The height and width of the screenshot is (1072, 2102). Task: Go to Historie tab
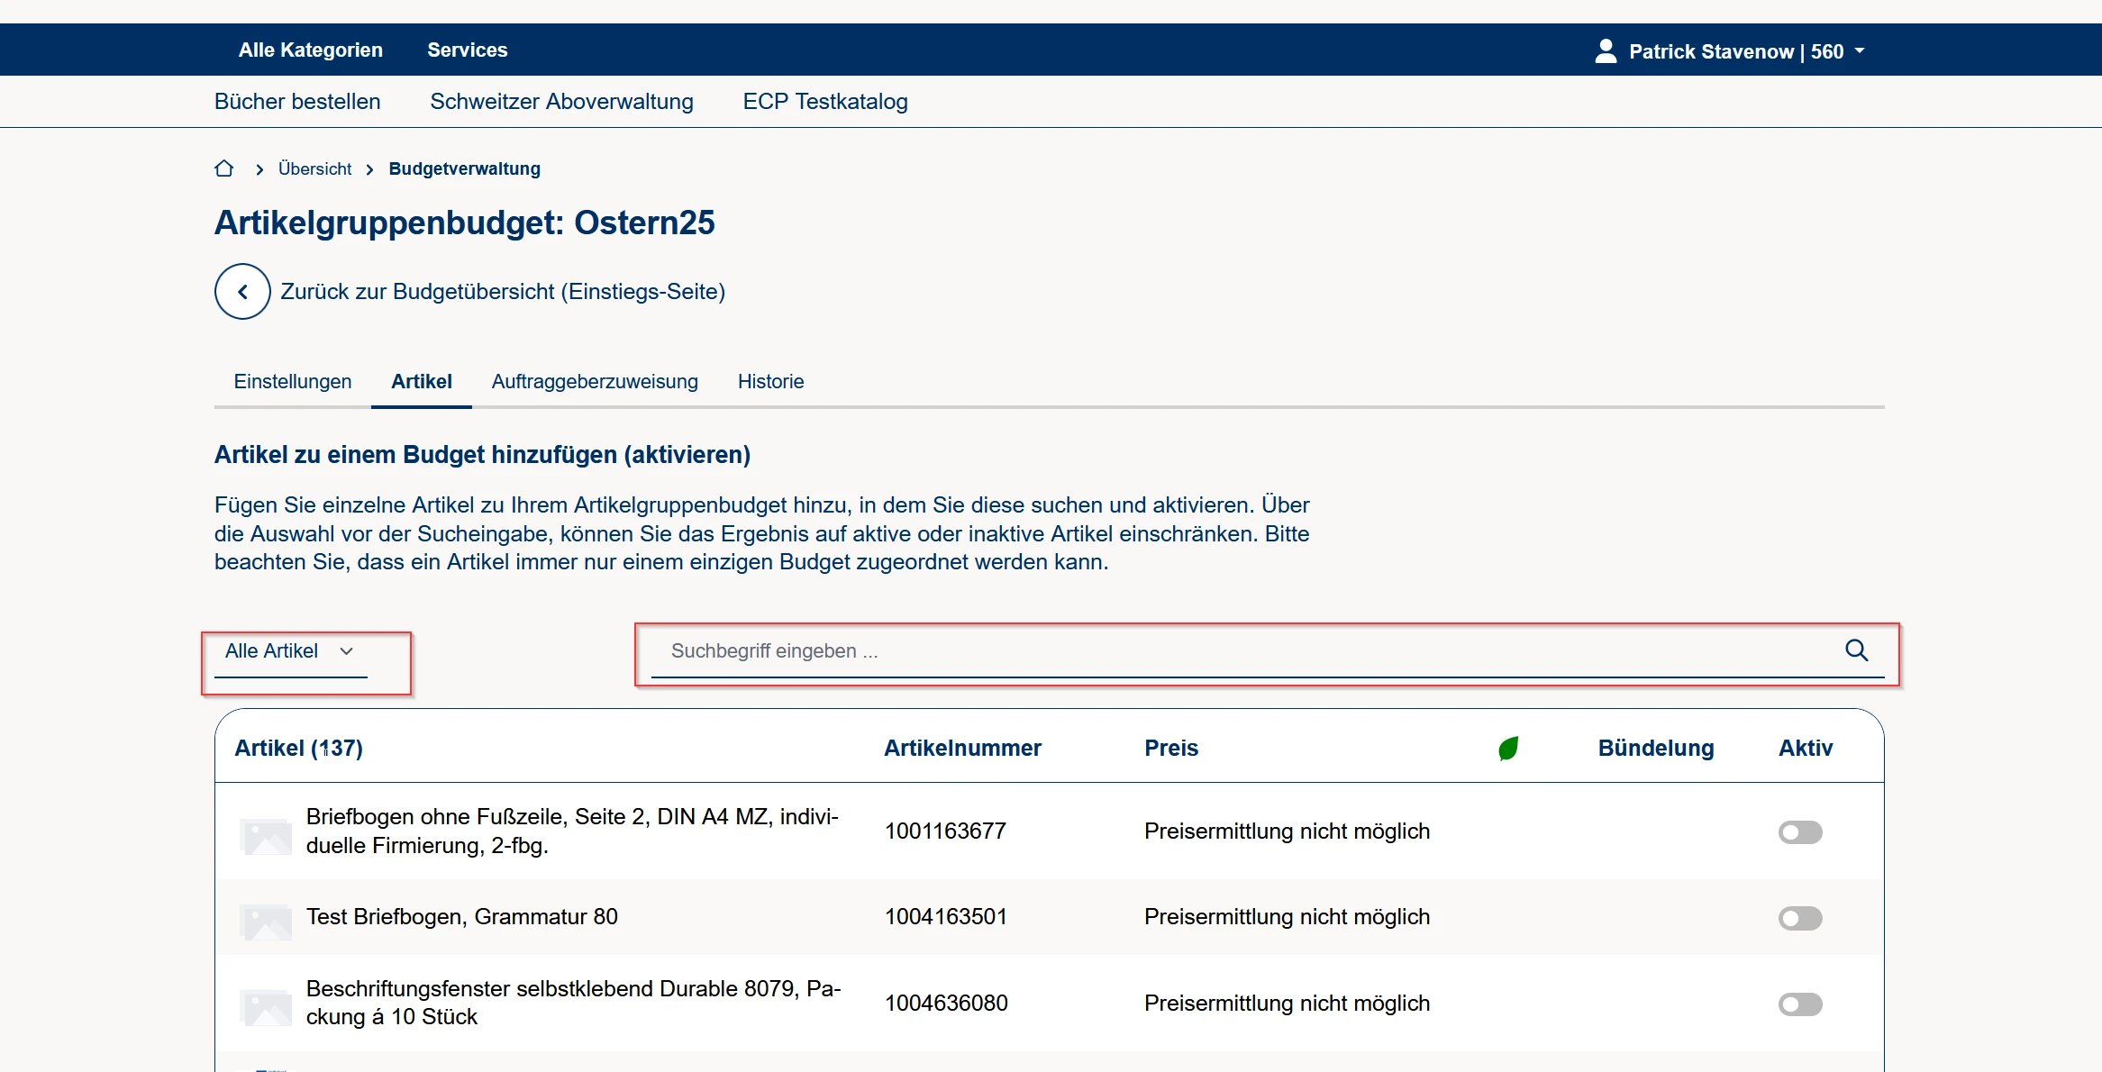(x=770, y=381)
